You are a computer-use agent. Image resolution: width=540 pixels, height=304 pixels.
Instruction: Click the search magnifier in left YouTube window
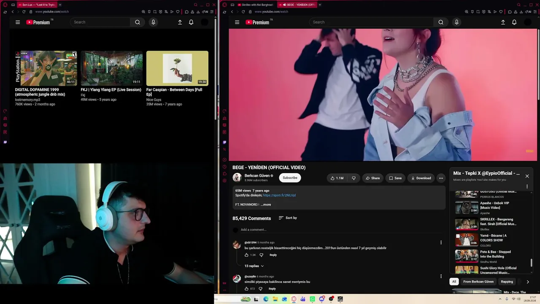tap(138, 22)
